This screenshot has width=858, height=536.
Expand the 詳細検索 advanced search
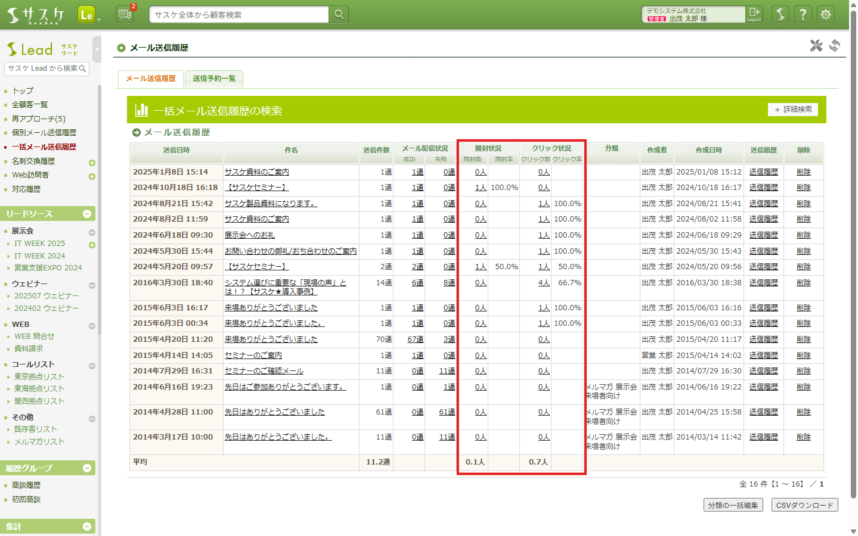pyautogui.click(x=792, y=110)
